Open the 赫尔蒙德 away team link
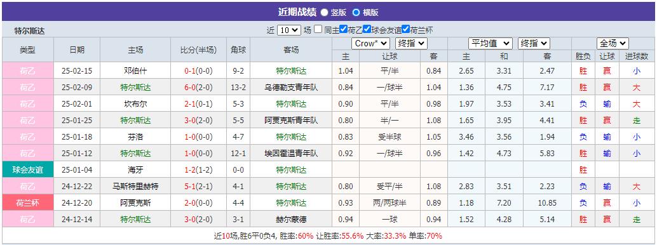Screen dimensions: 657x245 tap(291, 220)
